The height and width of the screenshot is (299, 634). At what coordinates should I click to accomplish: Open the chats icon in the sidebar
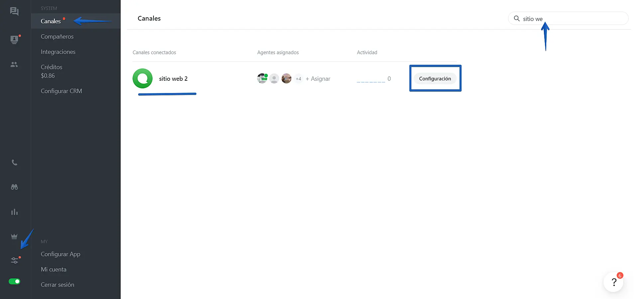click(14, 12)
